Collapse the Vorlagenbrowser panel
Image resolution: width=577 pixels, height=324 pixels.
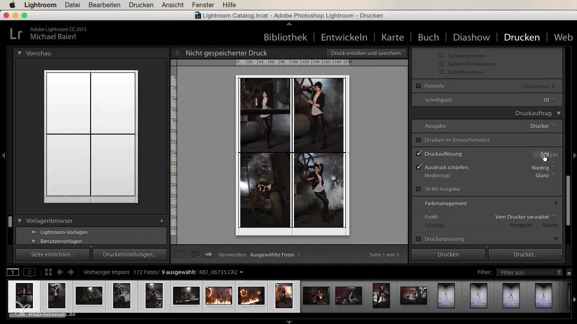20,221
